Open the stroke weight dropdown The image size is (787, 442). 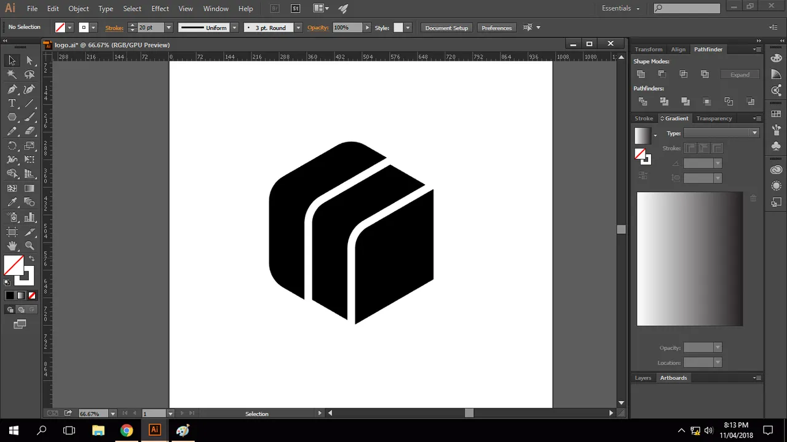(x=168, y=28)
